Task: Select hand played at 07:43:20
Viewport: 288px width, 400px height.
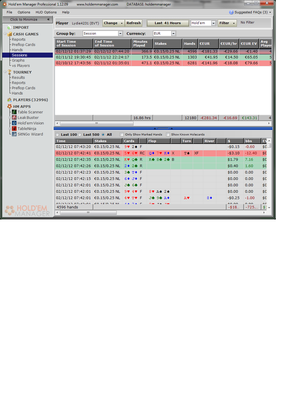Action: point(161,147)
